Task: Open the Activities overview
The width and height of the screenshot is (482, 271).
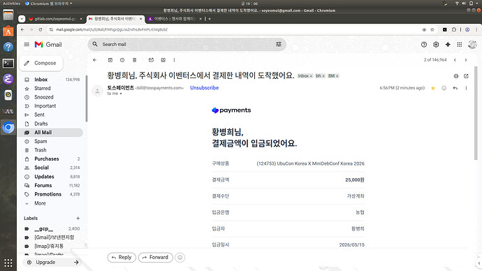Action: (11, 3)
